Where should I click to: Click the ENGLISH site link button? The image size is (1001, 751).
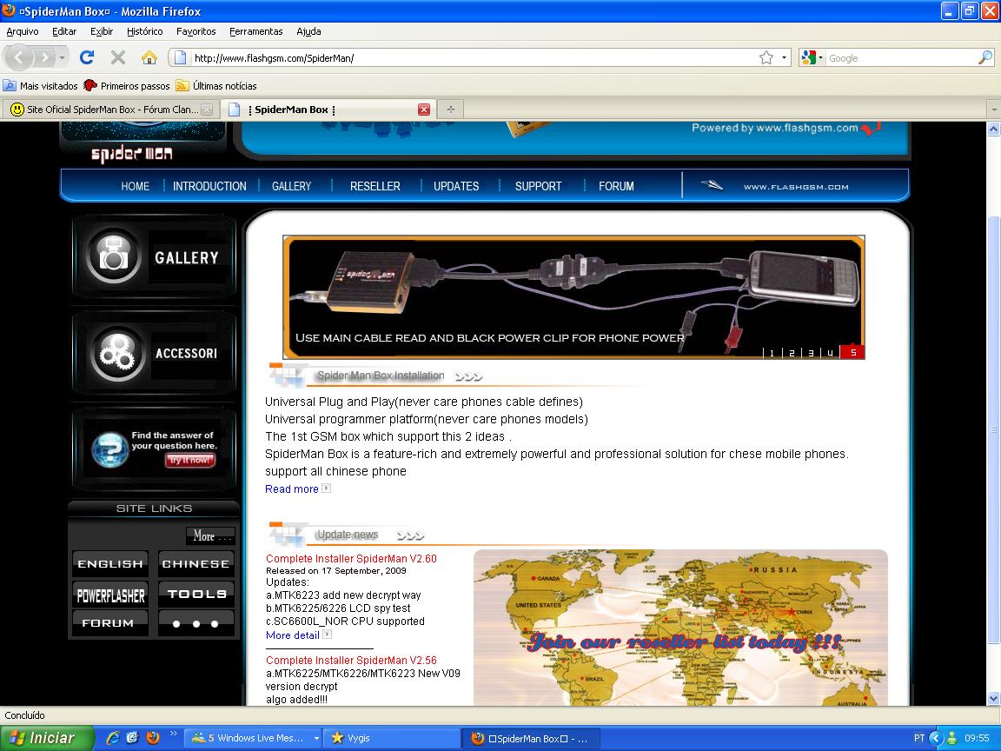coord(110,564)
